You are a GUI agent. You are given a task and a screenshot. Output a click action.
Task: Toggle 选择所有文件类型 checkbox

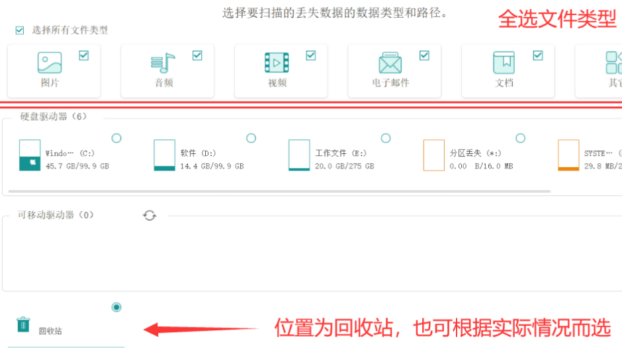click(19, 30)
